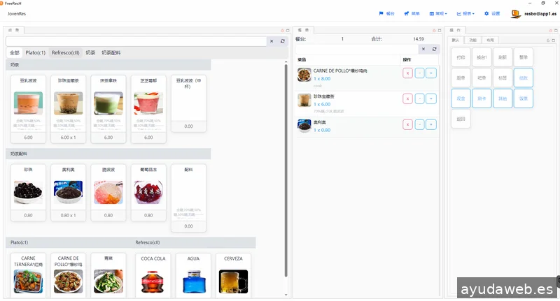Add 豆乳波波 milk tea to order

pos(28,109)
